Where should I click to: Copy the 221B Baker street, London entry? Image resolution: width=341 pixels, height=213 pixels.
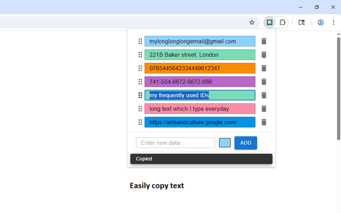[200, 55]
